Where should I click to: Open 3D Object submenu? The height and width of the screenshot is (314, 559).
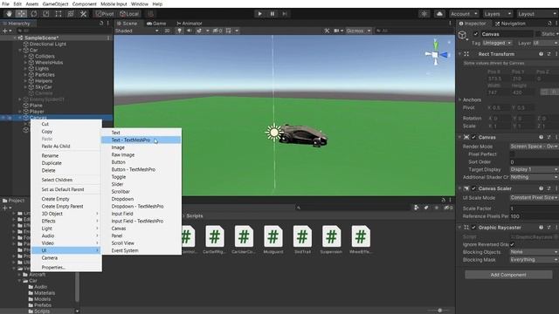pos(66,214)
